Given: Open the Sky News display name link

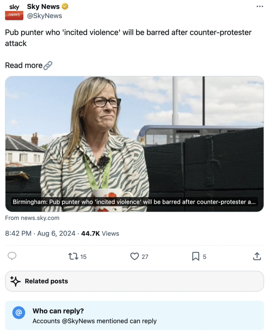Looking at the screenshot, I should 43,7.
